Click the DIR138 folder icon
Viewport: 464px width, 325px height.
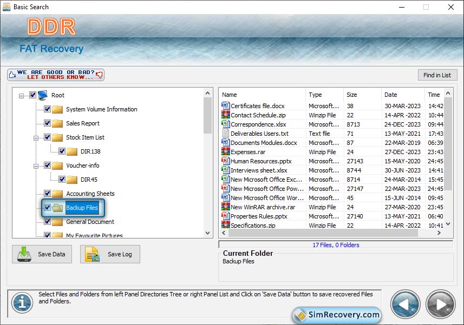[x=72, y=151]
